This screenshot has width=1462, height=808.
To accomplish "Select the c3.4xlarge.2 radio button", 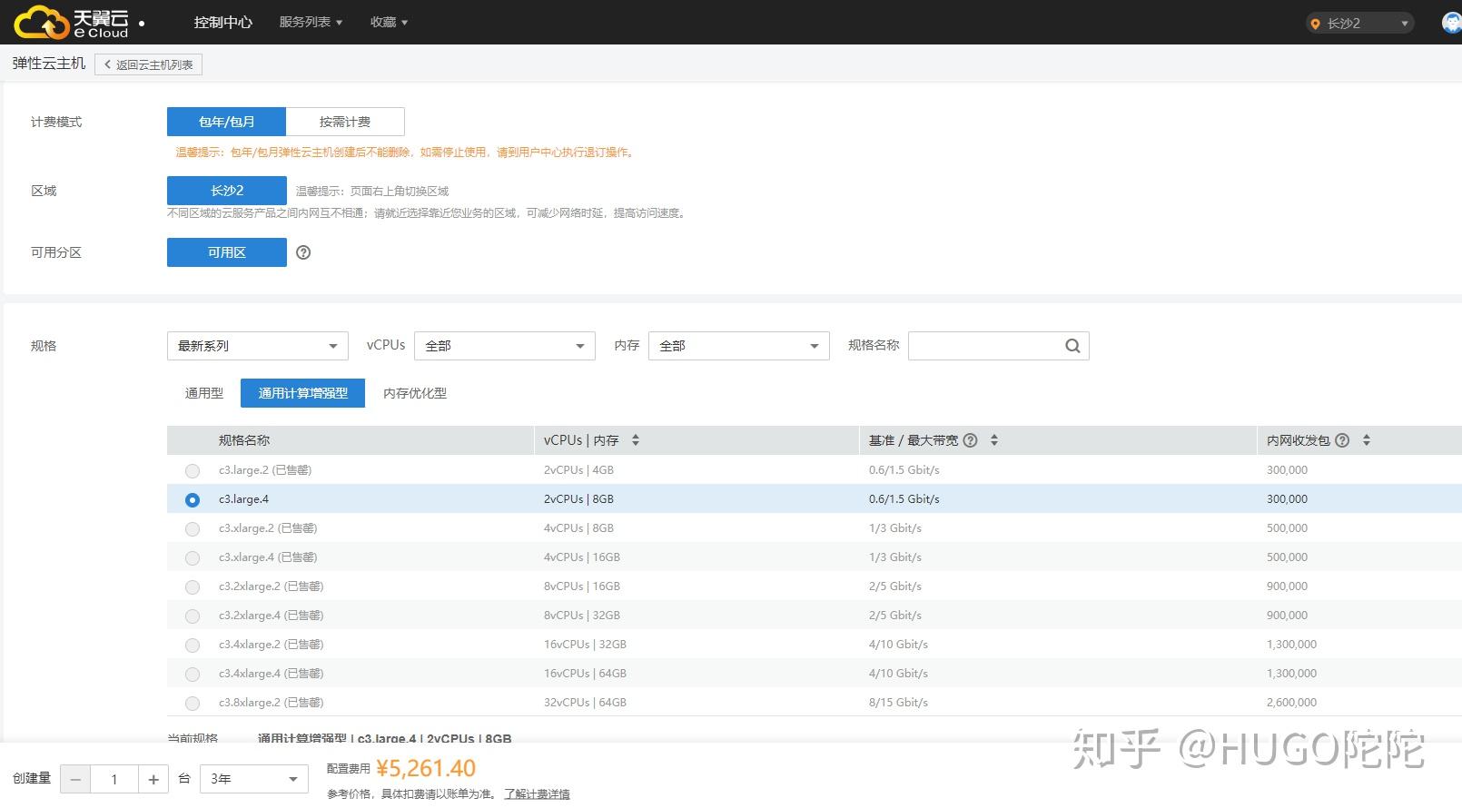I will coord(193,645).
